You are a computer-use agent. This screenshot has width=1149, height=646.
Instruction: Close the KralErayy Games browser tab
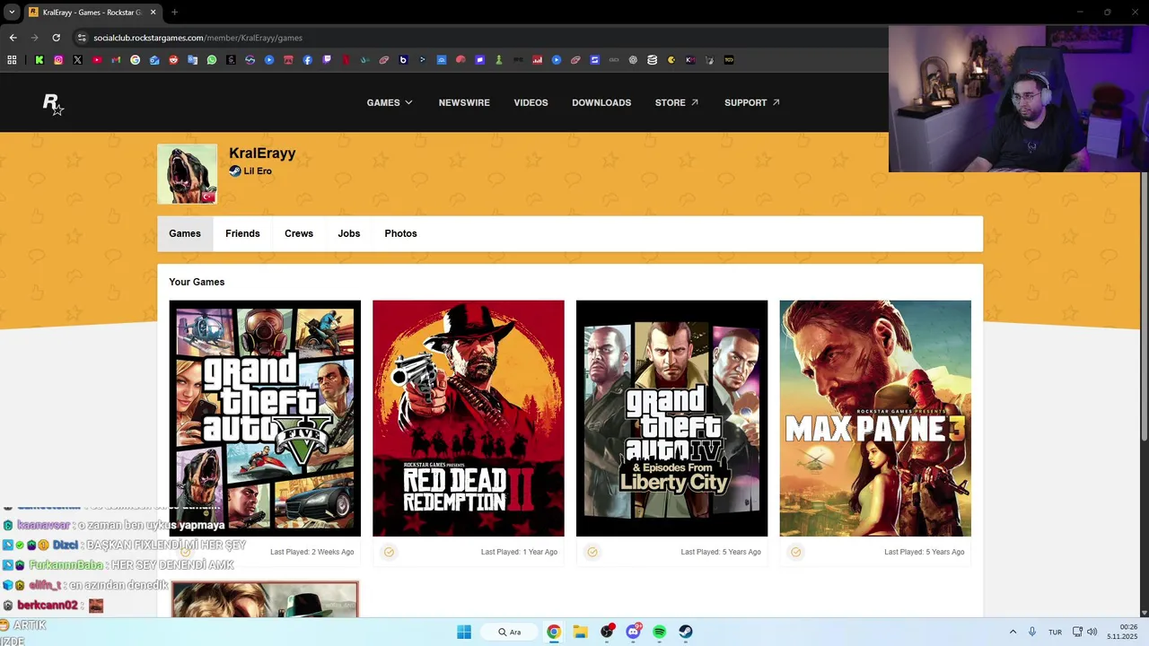click(153, 12)
